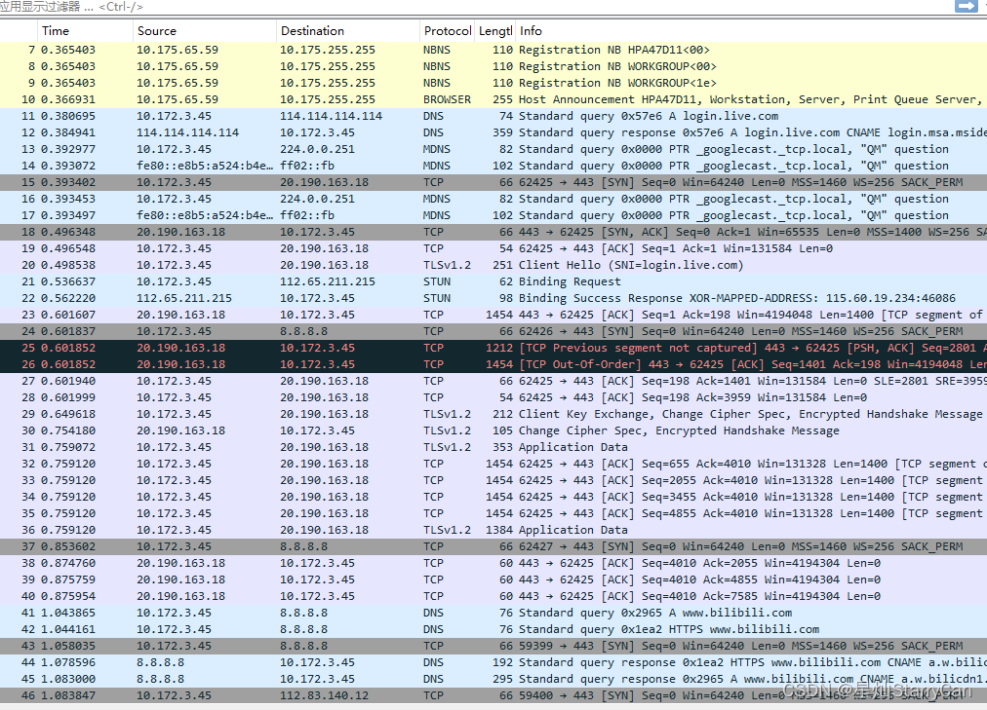The height and width of the screenshot is (710, 987).
Task: Sort packets by the Protocol column
Action: pos(447,30)
